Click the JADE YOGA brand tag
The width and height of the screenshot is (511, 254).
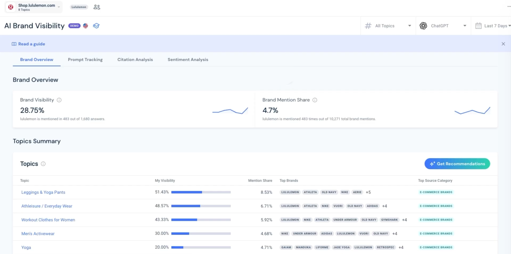tap(341, 248)
